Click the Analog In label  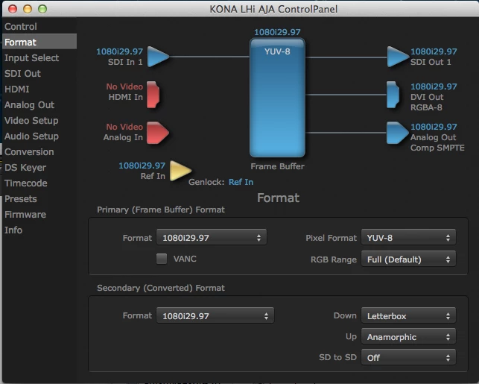click(123, 137)
